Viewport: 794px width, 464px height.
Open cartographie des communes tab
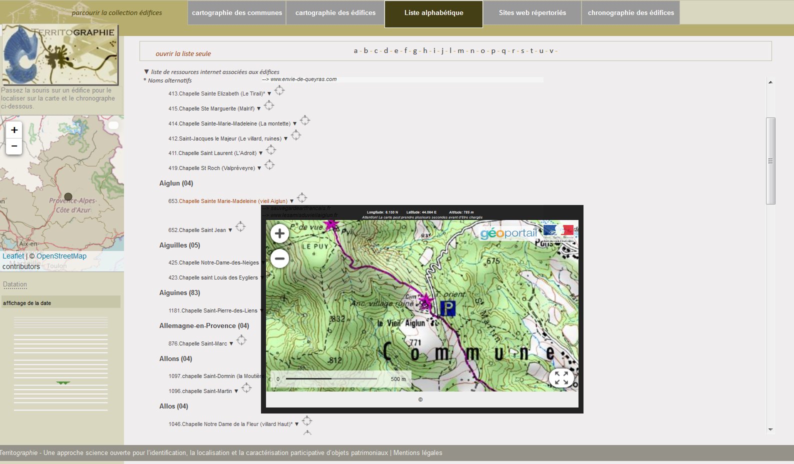pos(237,12)
